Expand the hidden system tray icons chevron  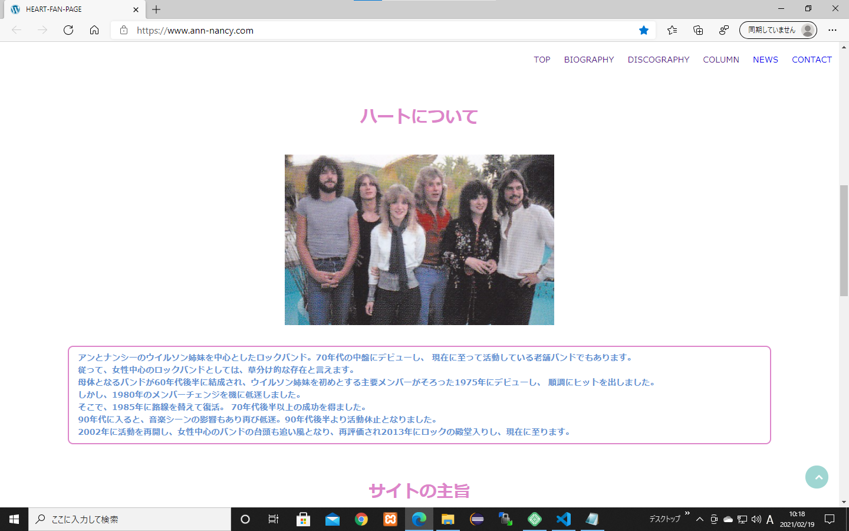(700, 519)
